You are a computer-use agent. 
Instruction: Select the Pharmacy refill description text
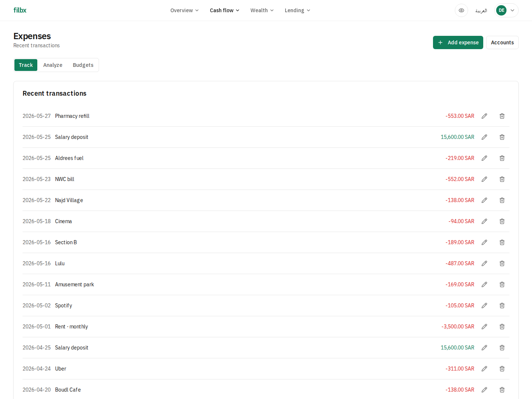72,116
